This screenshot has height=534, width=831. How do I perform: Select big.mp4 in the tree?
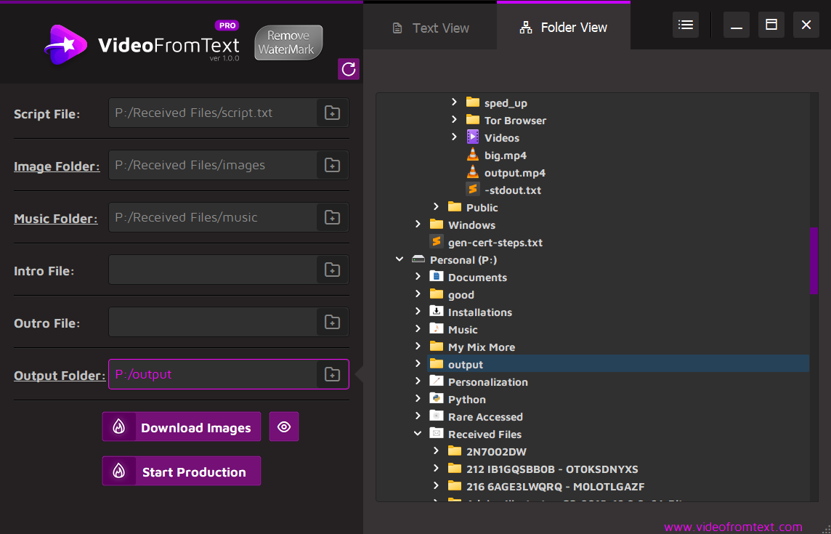pos(505,155)
